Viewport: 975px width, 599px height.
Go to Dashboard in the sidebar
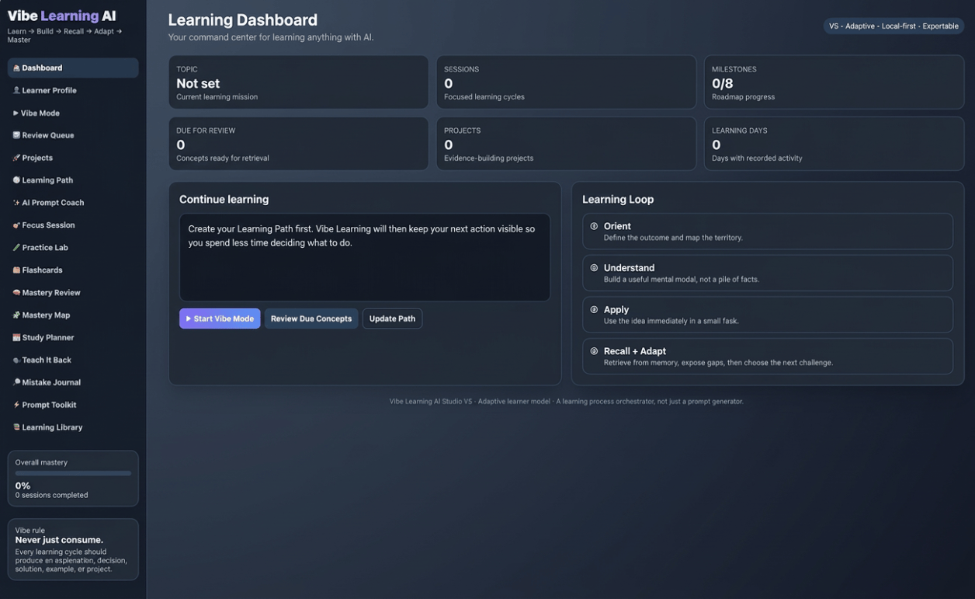(73, 68)
